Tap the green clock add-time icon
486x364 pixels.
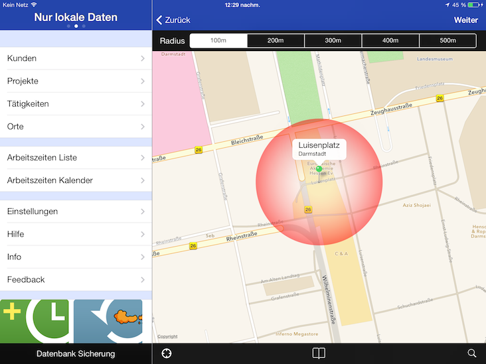35,322
